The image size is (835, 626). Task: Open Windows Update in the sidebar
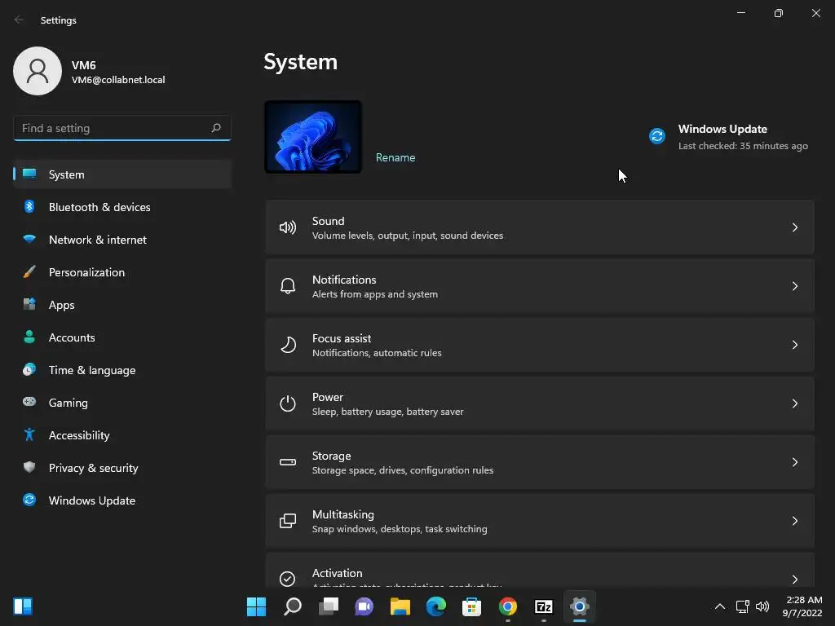pos(122,500)
